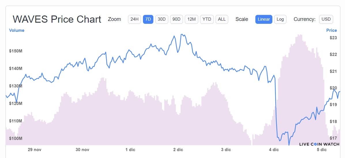Image resolution: width=345 pixels, height=158 pixels.
Task: Click the 5 dic date marker
Action: tap(322, 150)
